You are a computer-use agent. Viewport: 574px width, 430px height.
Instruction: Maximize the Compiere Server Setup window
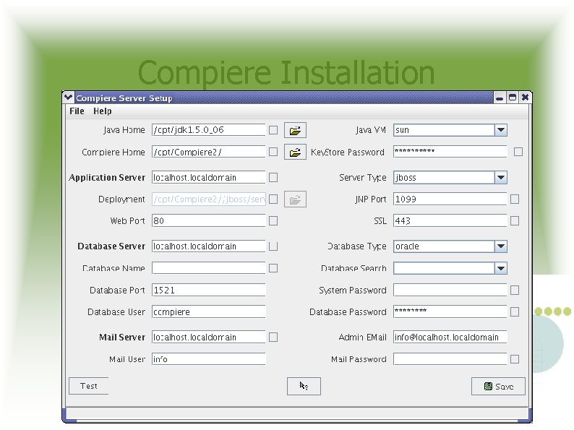pyautogui.click(x=513, y=98)
